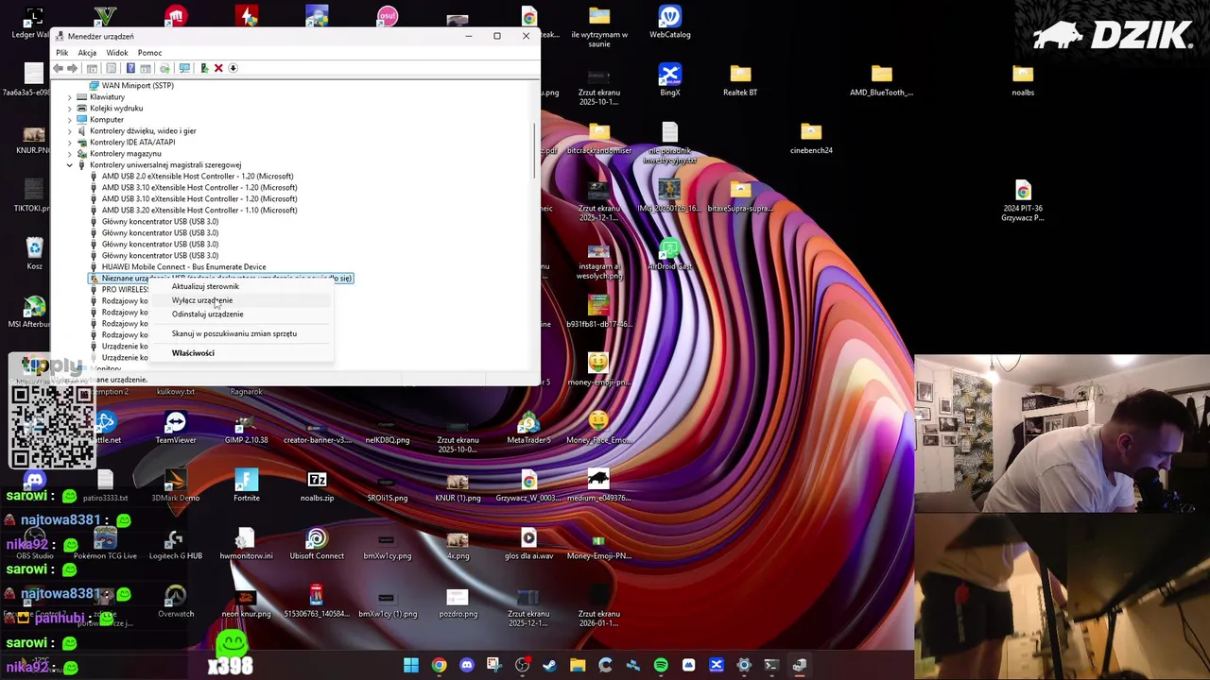Select the pozdro.png desktop file
Screen dimensions: 1210x680
point(458,602)
